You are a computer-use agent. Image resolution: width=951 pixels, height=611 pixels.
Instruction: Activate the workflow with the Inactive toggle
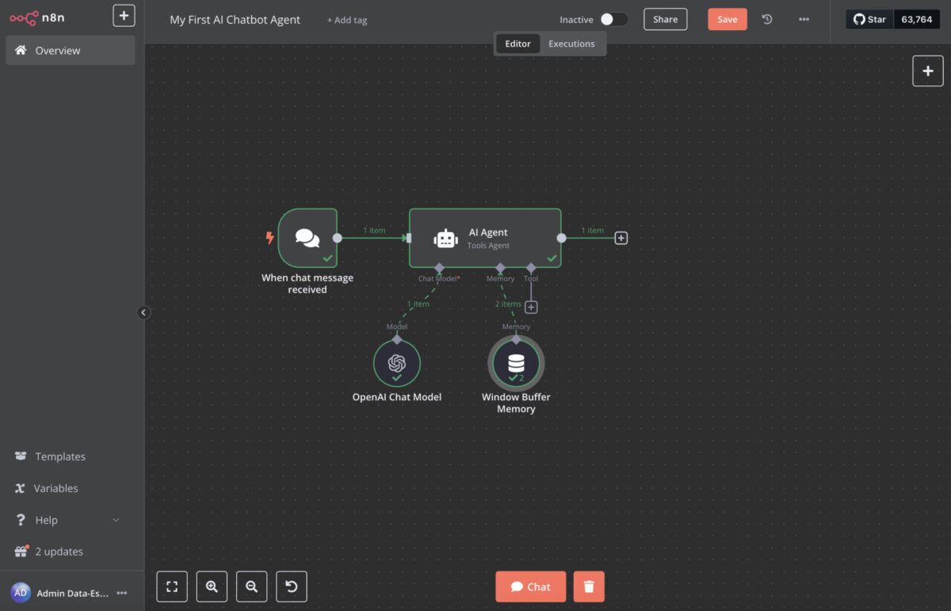click(x=615, y=18)
